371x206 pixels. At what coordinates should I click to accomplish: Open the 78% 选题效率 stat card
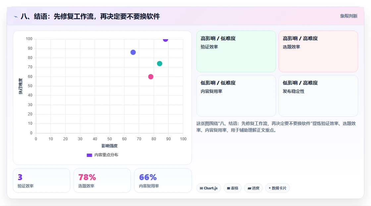pyautogui.click(x=102, y=180)
